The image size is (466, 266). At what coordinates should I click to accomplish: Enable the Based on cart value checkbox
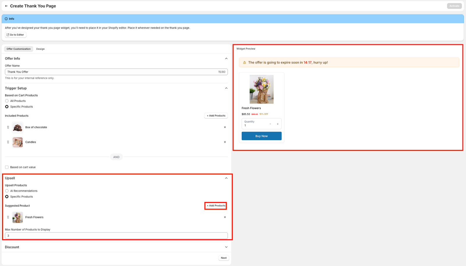[7, 167]
